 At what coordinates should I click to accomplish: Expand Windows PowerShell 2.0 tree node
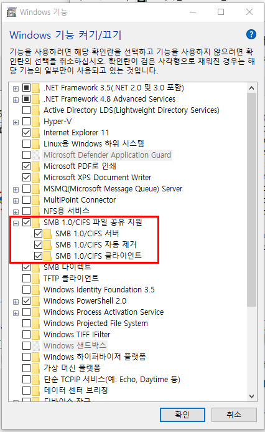(16, 302)
